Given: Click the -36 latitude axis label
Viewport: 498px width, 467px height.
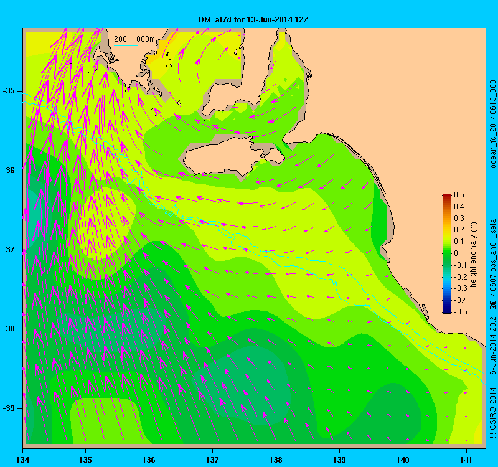Looking at the screenshot, I should pos(9,170).
